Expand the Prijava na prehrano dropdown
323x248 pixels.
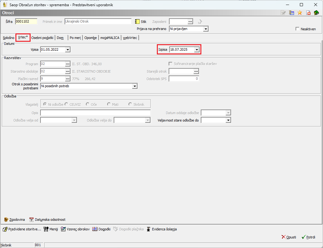click(206, 29)
